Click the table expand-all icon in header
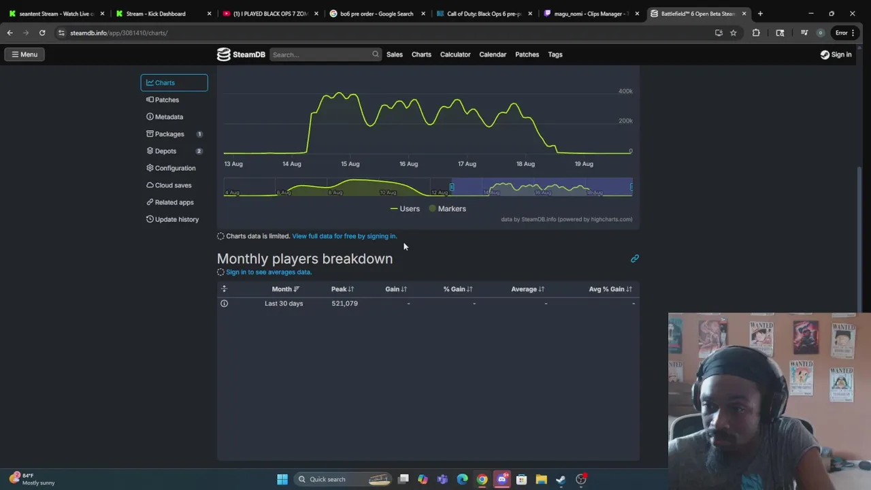 coord(224,289)
